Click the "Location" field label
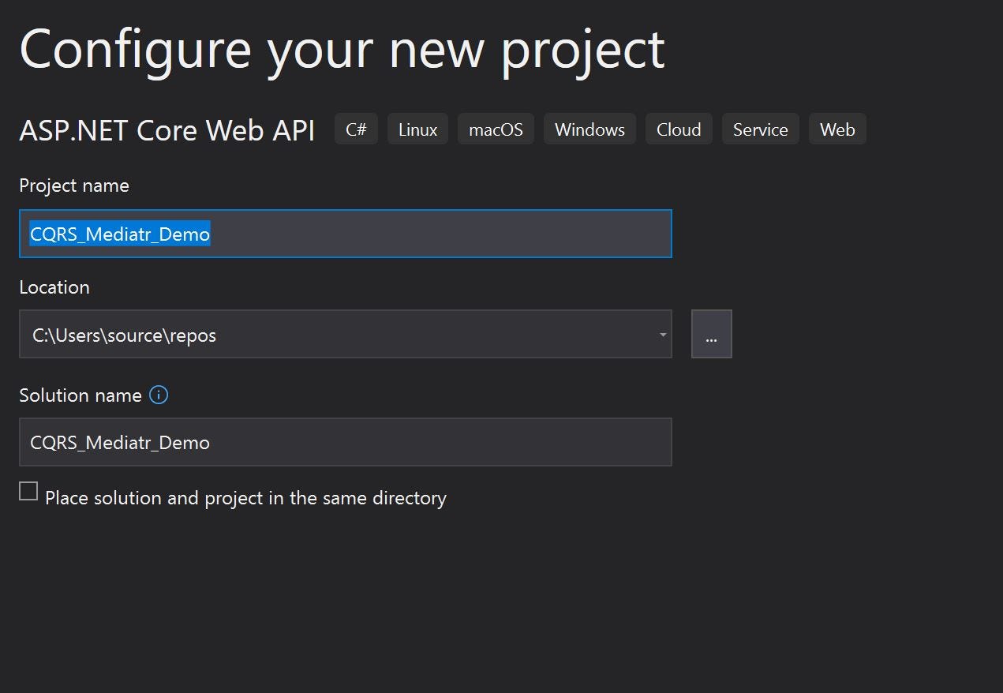Viewport: 1003px width, 693px height. point(54,287)
